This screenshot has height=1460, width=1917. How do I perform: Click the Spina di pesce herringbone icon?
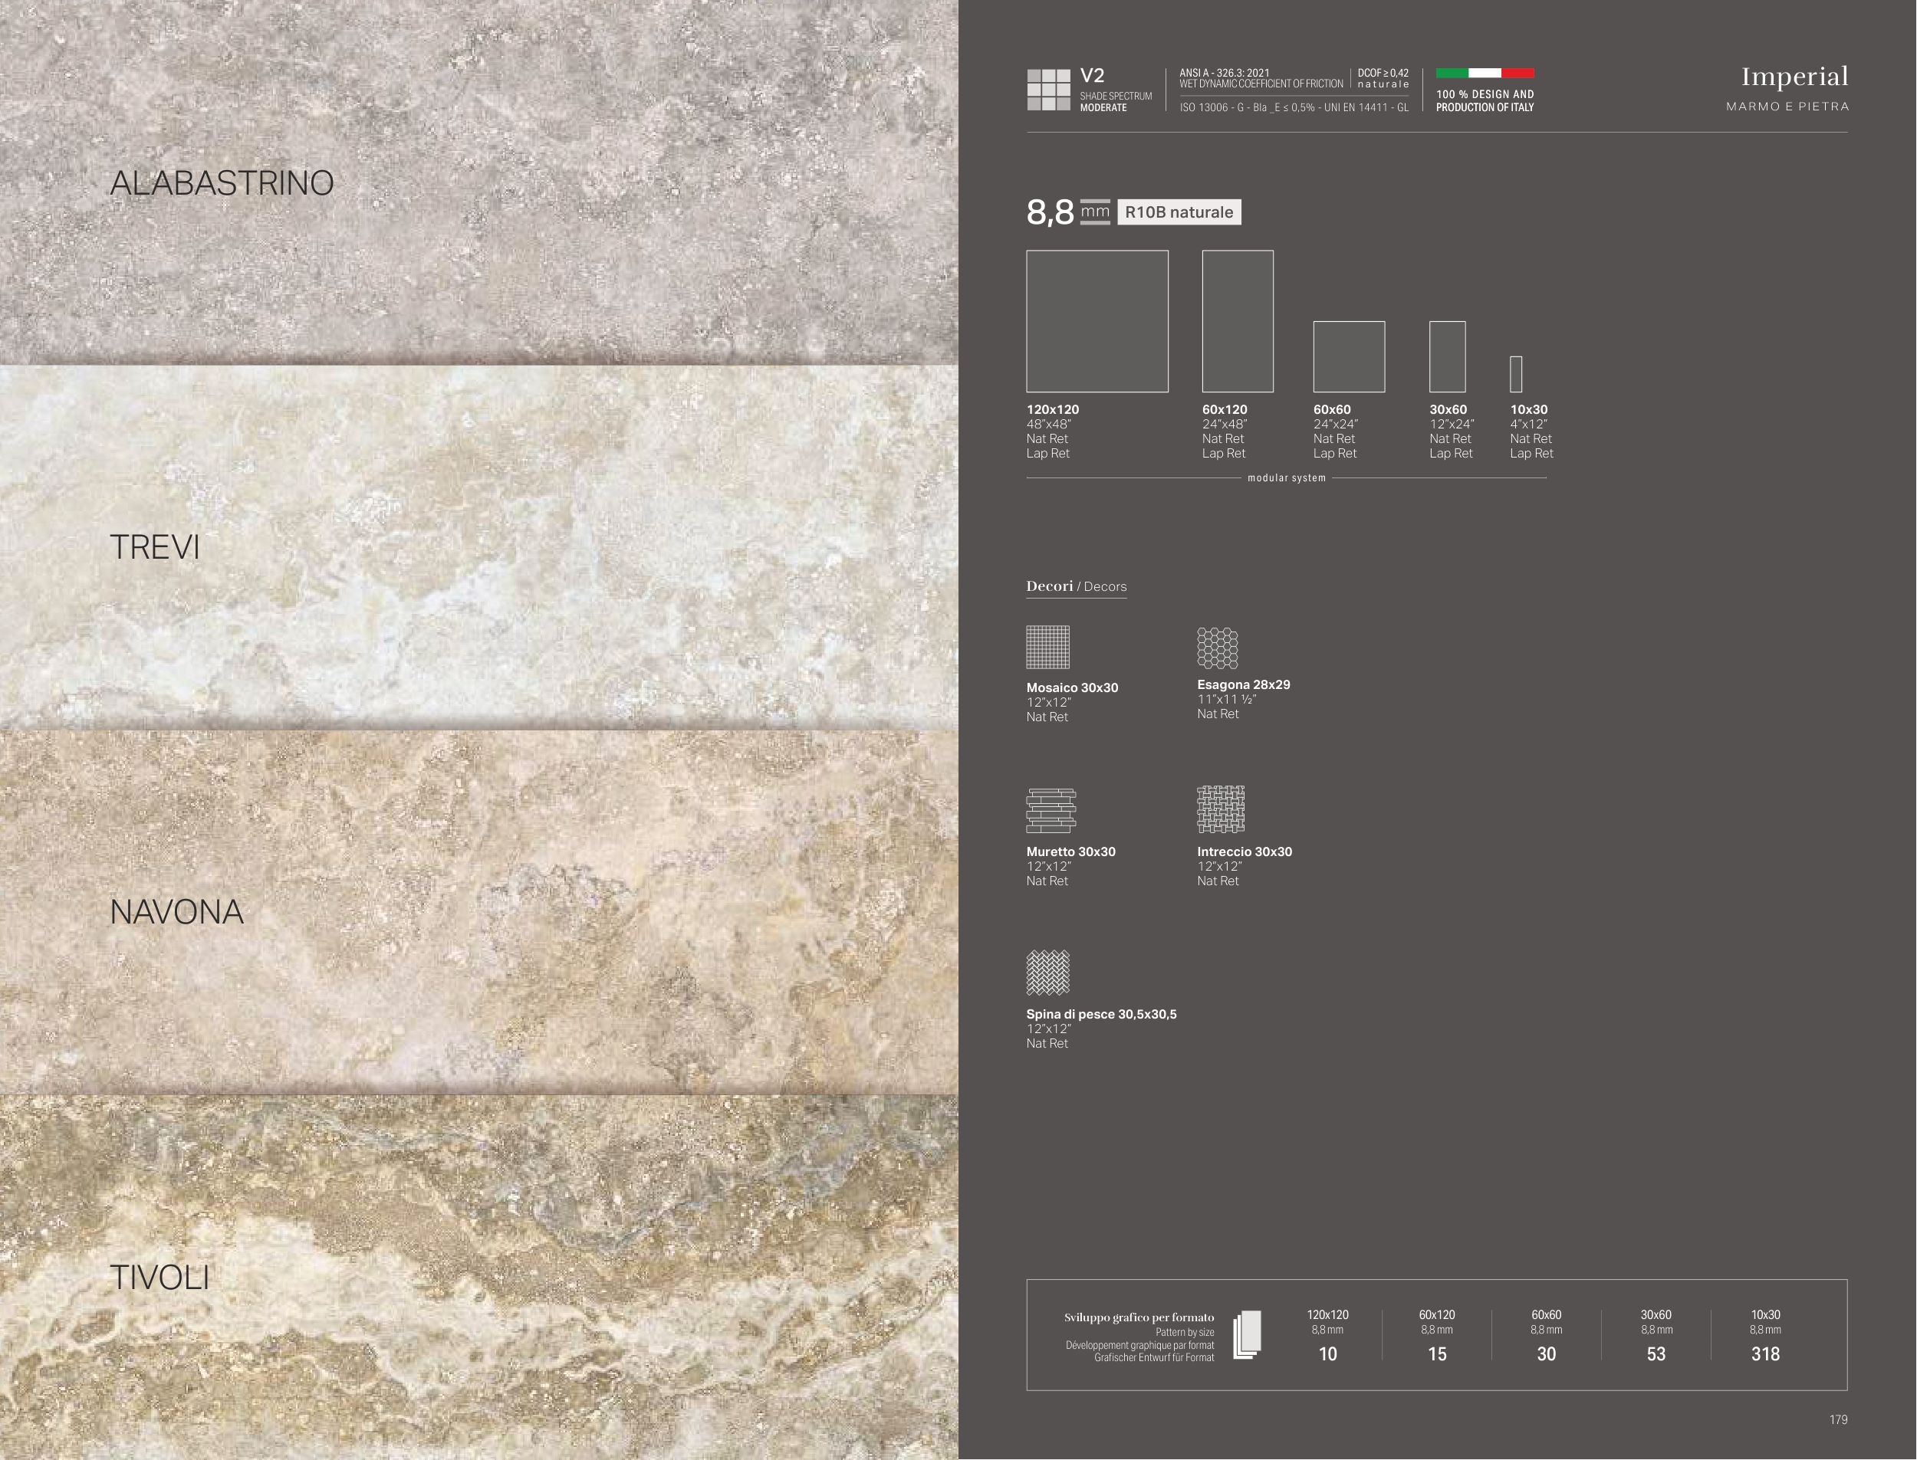[x=1047, y=973]
